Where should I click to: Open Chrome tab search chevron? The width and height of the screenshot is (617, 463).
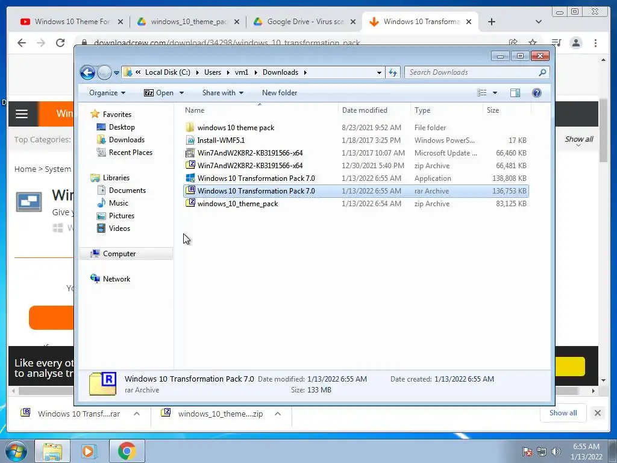539,22
